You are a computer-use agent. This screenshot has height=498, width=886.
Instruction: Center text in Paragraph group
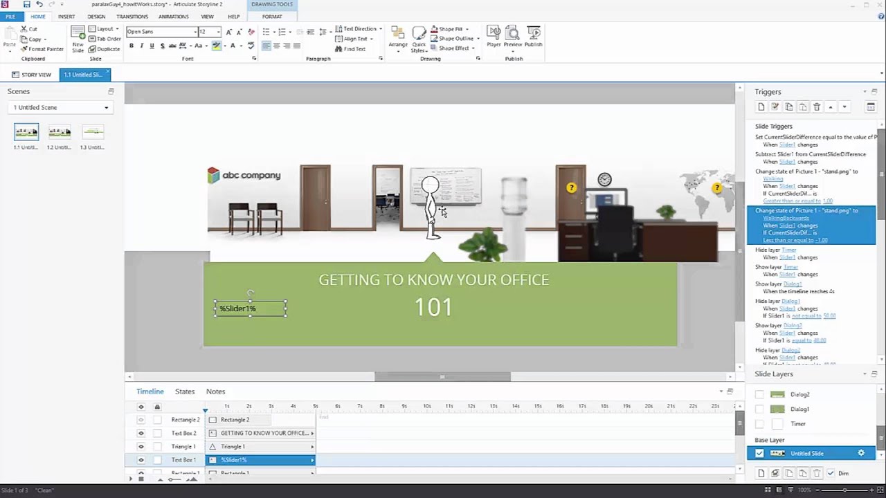click(x=276, y=46)
